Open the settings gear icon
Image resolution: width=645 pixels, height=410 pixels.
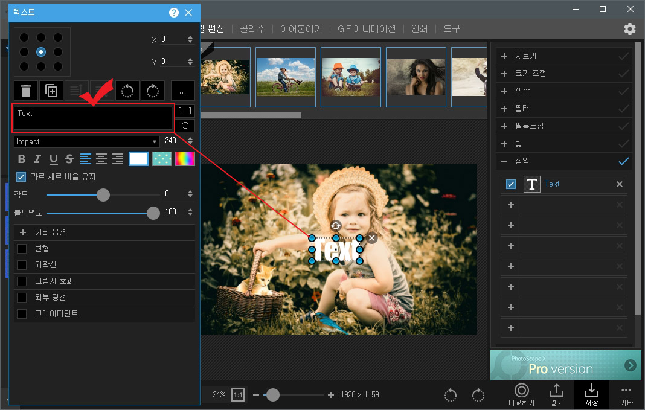(629, 29)
